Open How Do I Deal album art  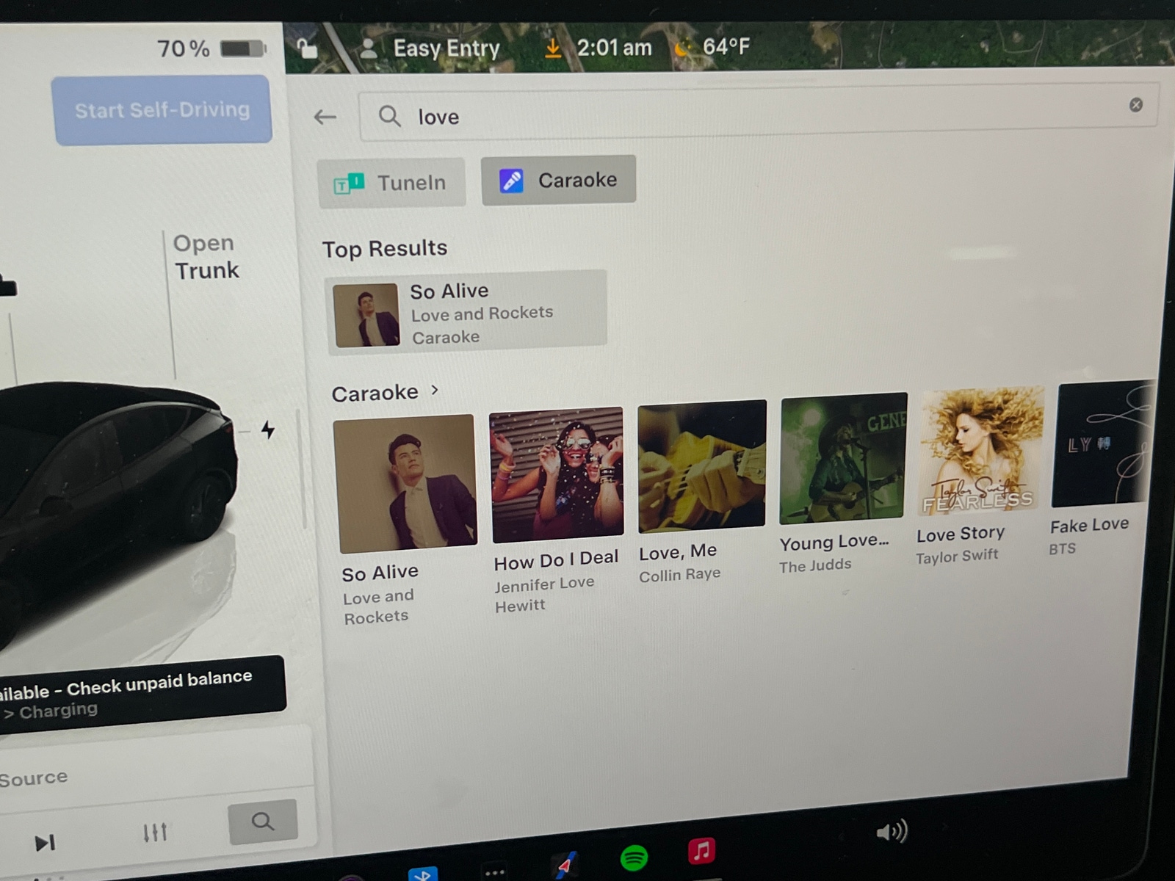[557, 474]
